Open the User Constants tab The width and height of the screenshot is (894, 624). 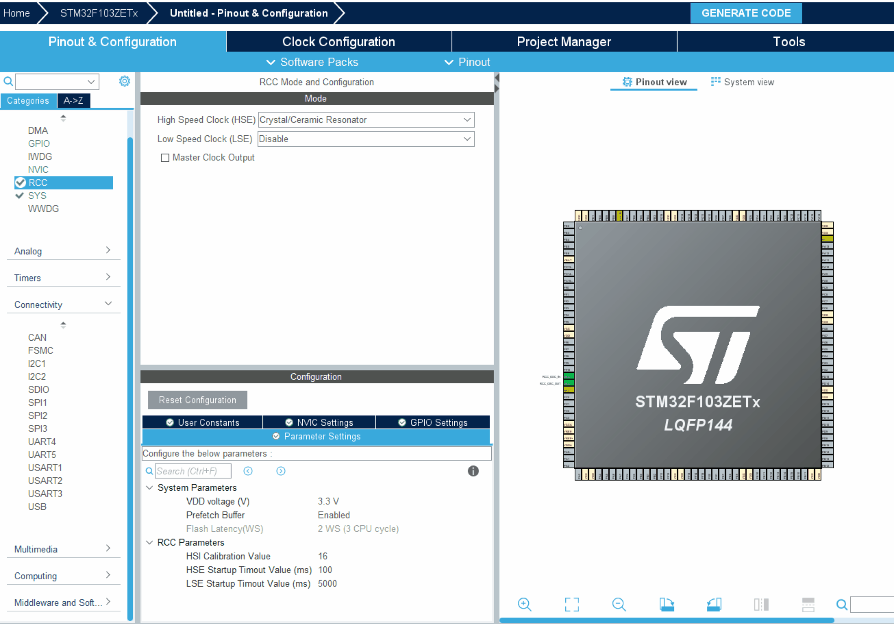pos(203,422)
